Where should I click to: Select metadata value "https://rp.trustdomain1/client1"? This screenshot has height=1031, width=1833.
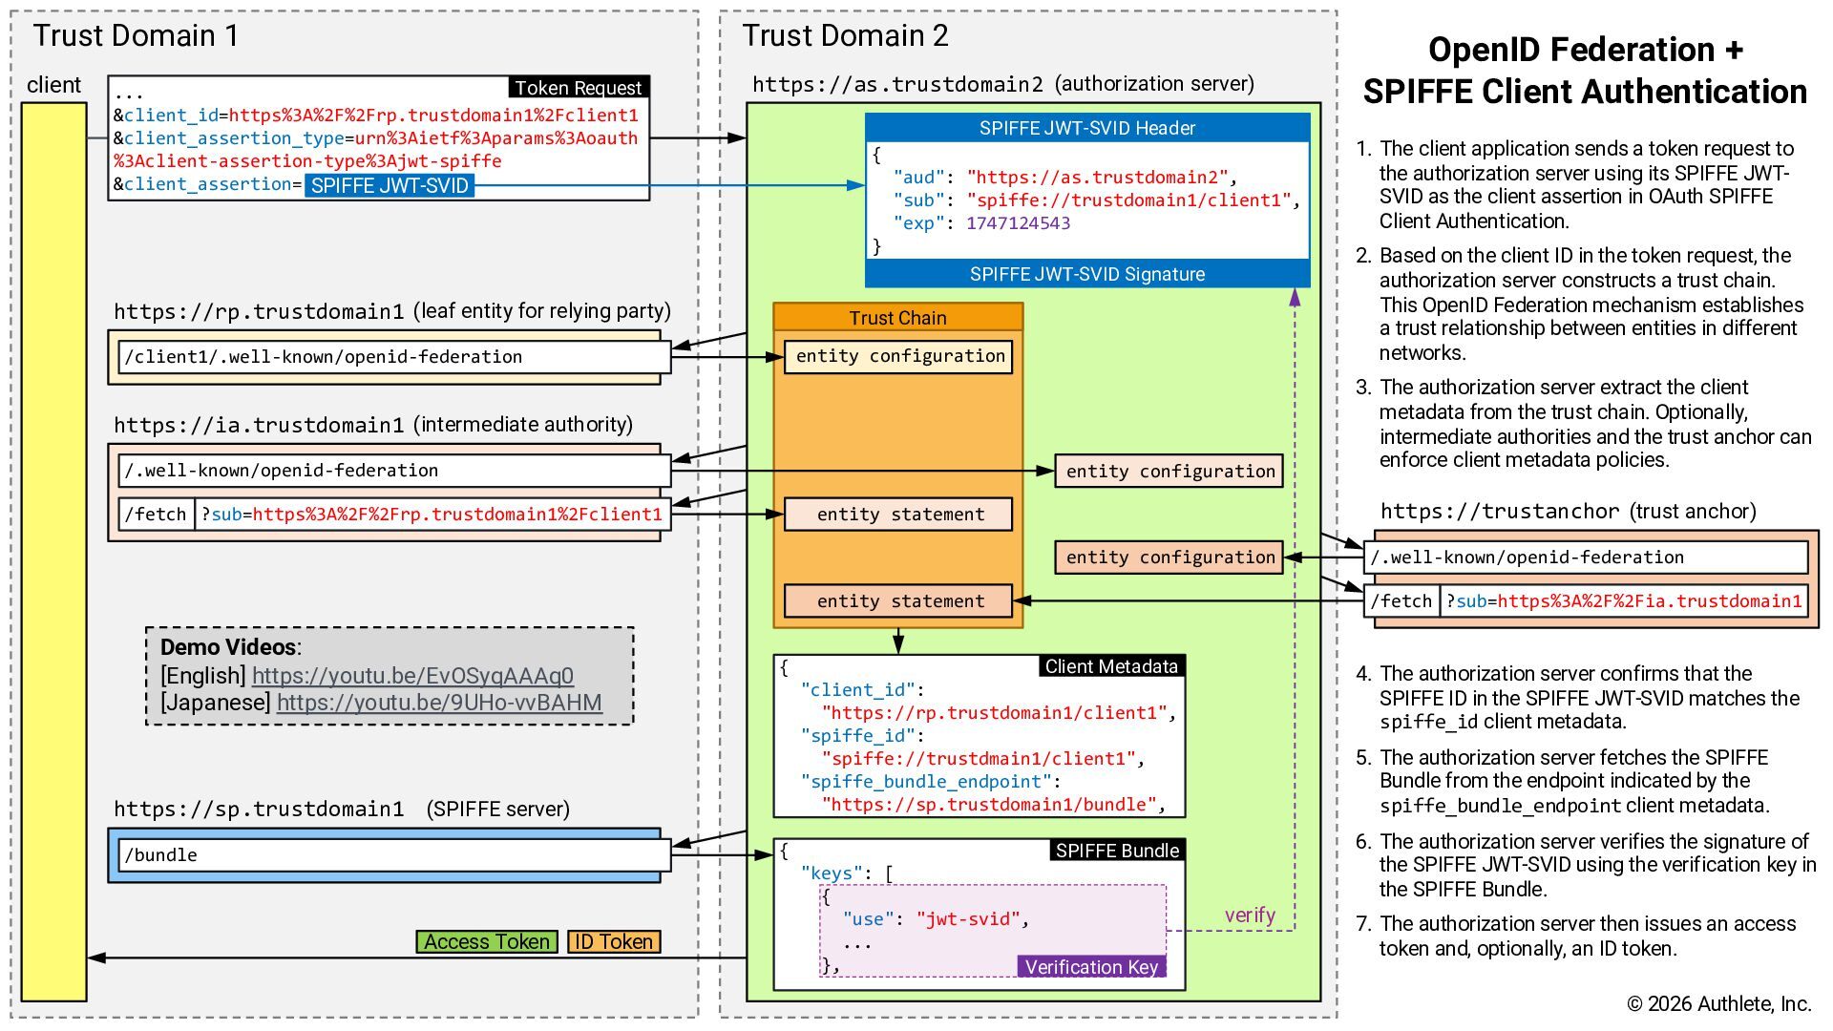click(994, 713)
